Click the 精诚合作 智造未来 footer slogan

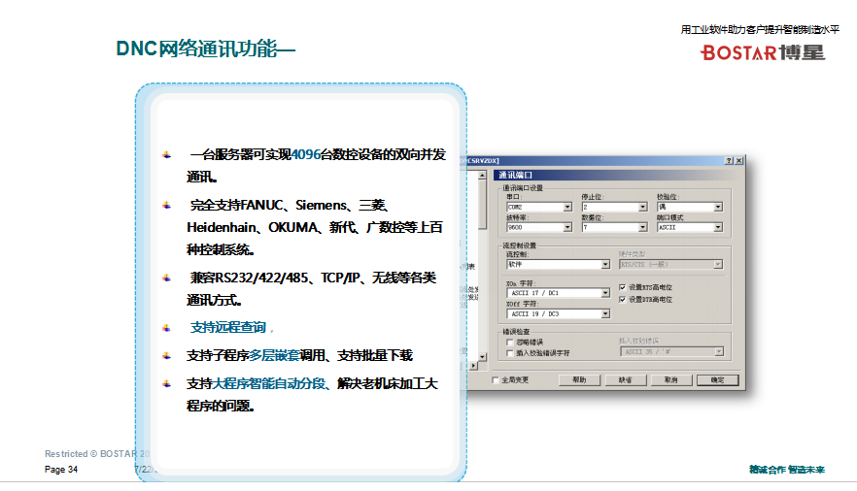tap(786, 470)
